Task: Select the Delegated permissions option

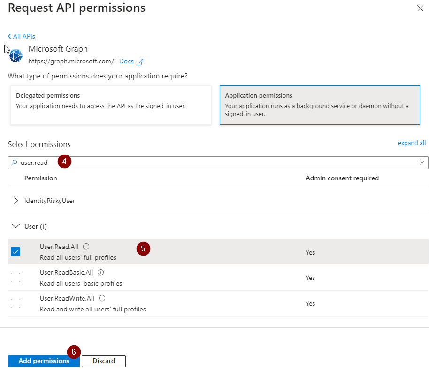Action: (111, 105)
